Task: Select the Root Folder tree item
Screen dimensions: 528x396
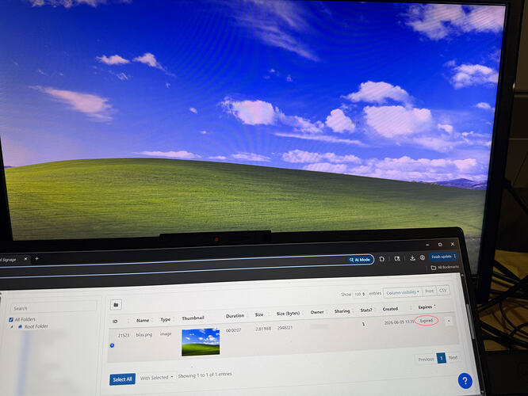Action: 36,326
